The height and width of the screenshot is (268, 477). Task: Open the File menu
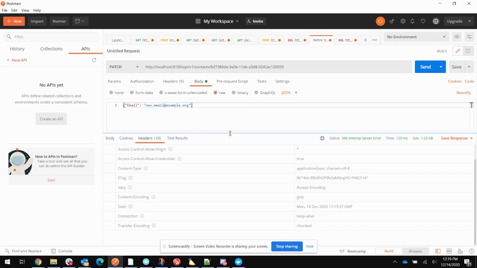[4, 10]
